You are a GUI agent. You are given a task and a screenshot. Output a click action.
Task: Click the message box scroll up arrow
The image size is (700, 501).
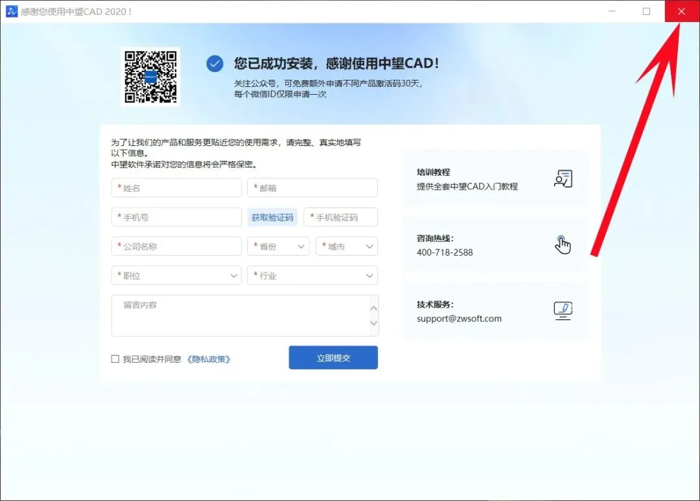click(x=374, y=308)
